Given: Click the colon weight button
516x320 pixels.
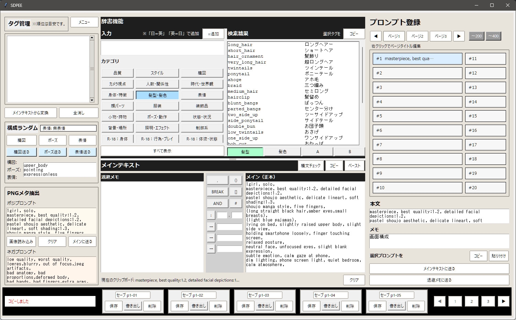Looking at the screenshot, I should pos(211,215).
